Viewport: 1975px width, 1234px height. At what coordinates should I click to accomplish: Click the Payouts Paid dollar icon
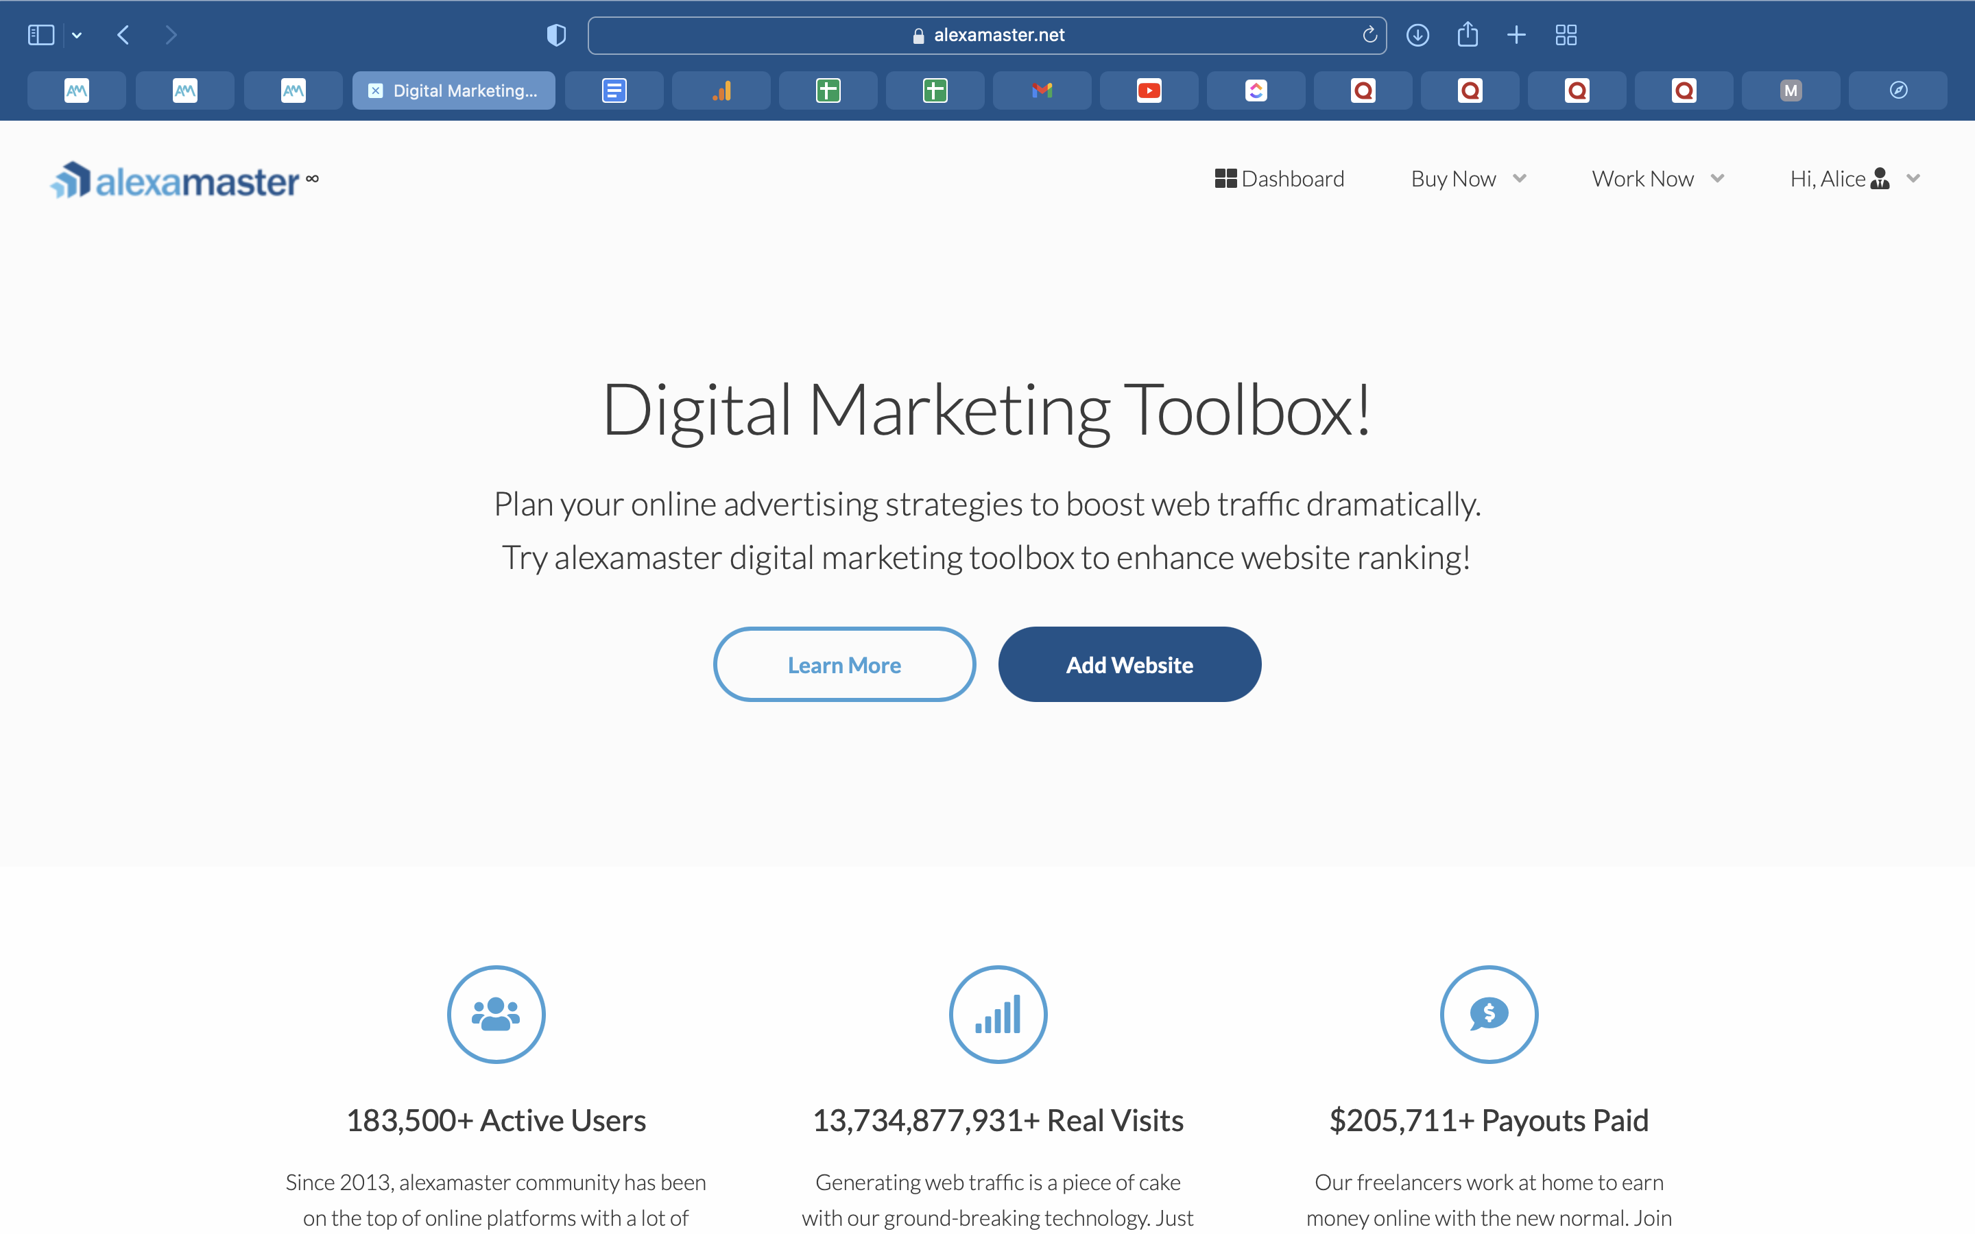[x=1489, y=1015]
